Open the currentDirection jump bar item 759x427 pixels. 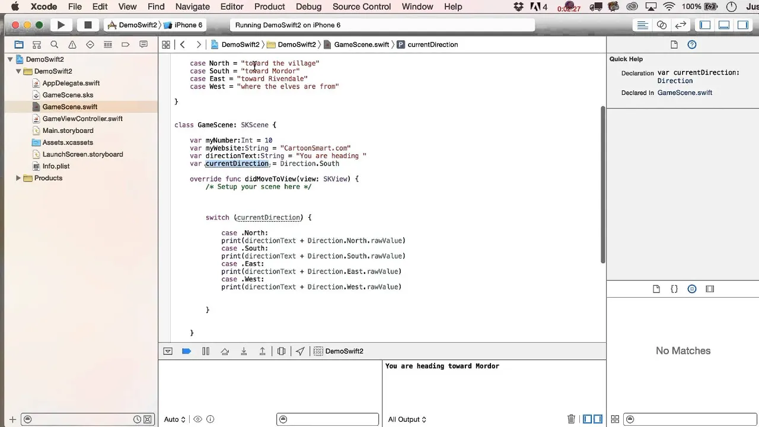(428, 44)
